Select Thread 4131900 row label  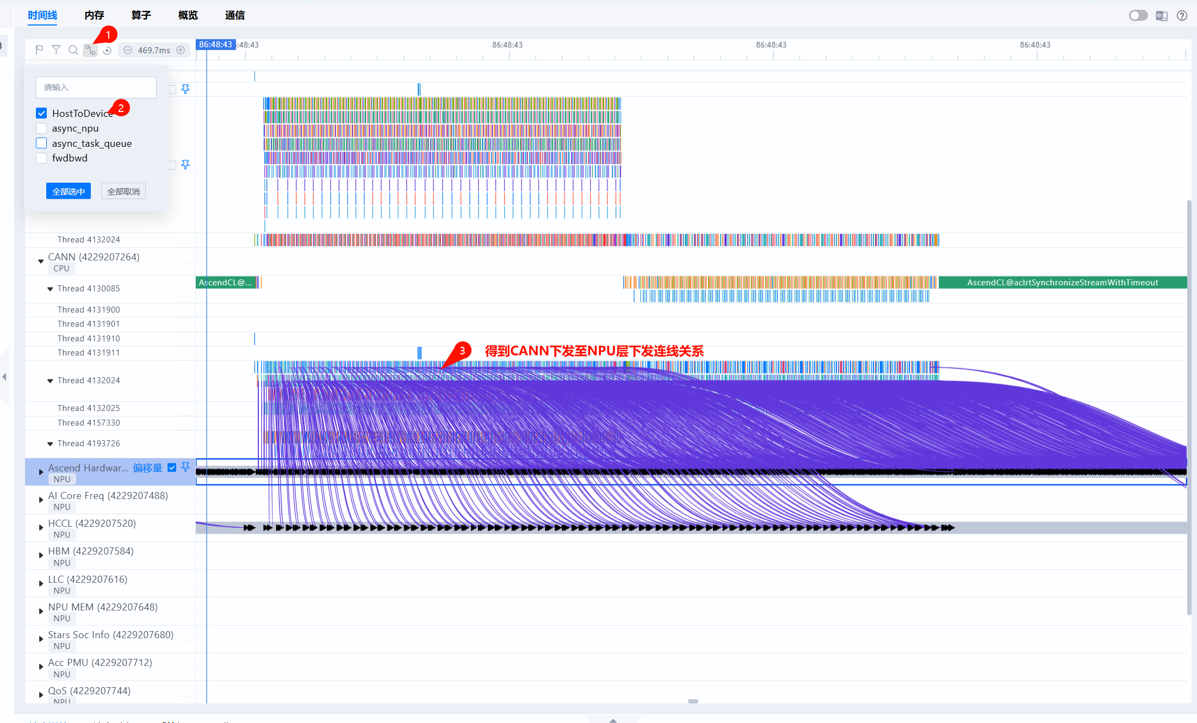(89, 310)
